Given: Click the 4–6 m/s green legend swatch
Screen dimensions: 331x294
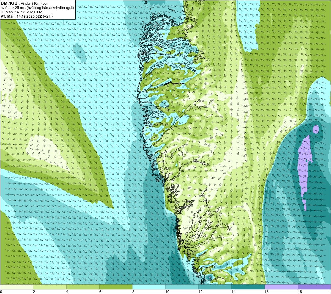Looking at the screenshot, I should coord(82,287).
